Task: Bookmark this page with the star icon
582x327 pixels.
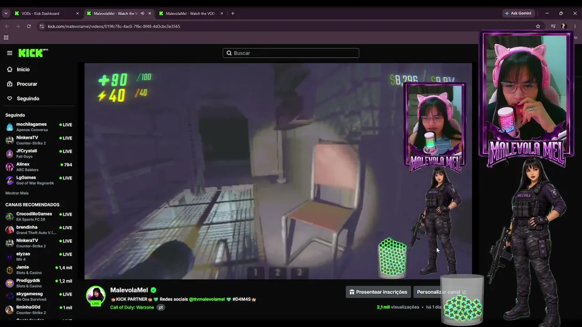Action: [538, 26]
